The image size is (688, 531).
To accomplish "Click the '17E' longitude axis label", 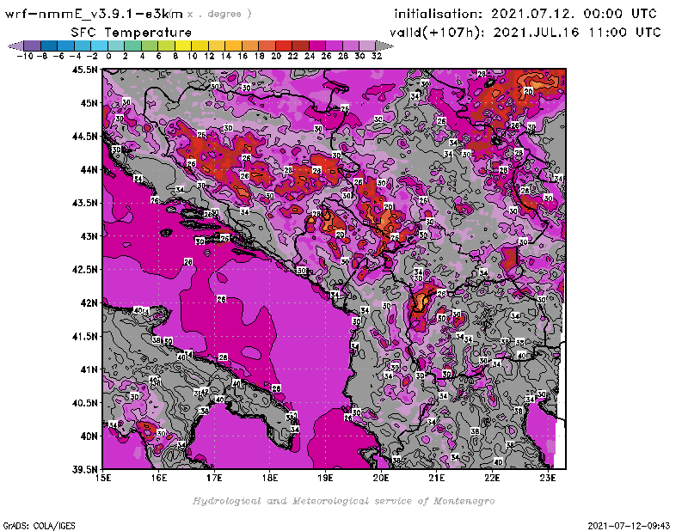I will pos(214,478).
